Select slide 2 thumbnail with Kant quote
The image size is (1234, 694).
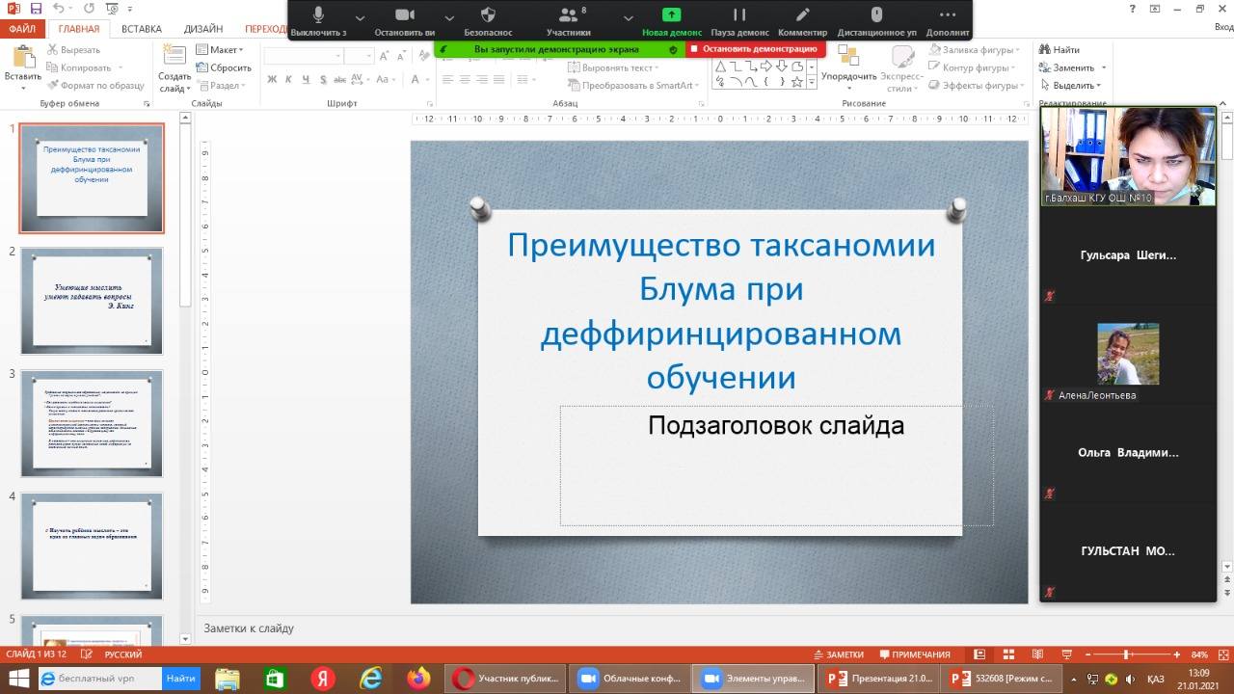pyautogui.click(x=92, y=301)
